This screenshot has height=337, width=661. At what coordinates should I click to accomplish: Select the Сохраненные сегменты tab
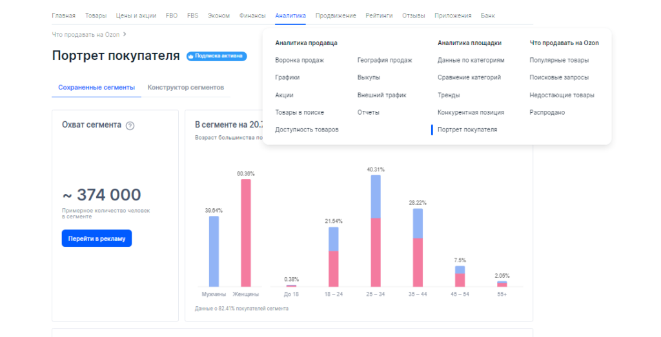click(96, 87)
